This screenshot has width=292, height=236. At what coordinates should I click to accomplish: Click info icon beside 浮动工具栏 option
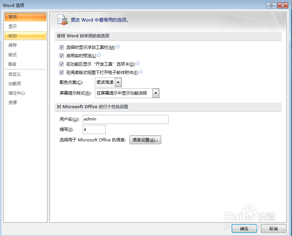118,46
